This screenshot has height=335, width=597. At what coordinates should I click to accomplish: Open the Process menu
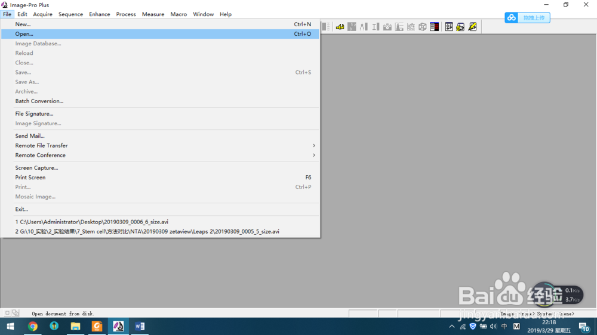[x=125, y=14]
